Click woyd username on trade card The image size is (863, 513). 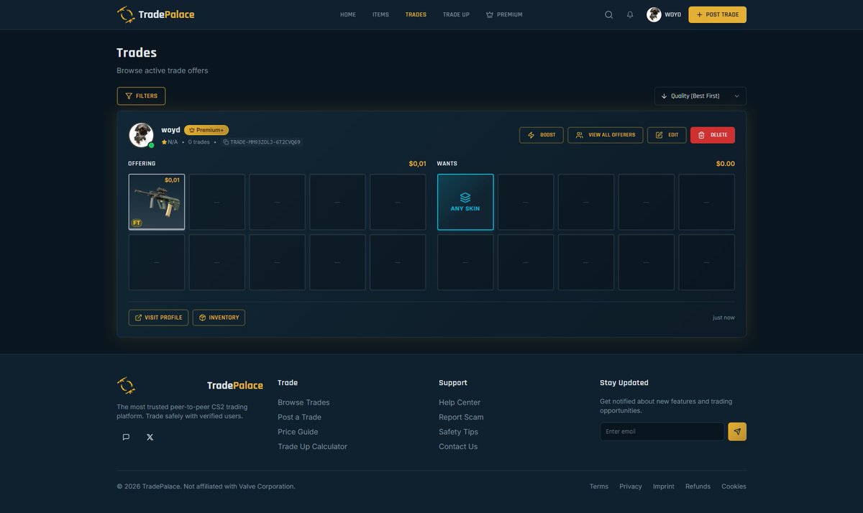[170, 130]
